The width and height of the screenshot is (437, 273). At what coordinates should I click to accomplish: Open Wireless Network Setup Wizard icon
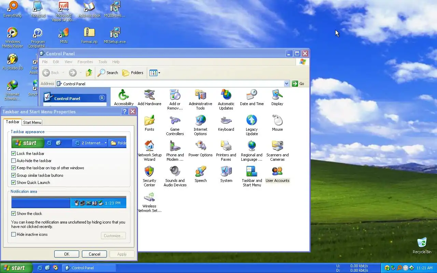coord(149,202)
